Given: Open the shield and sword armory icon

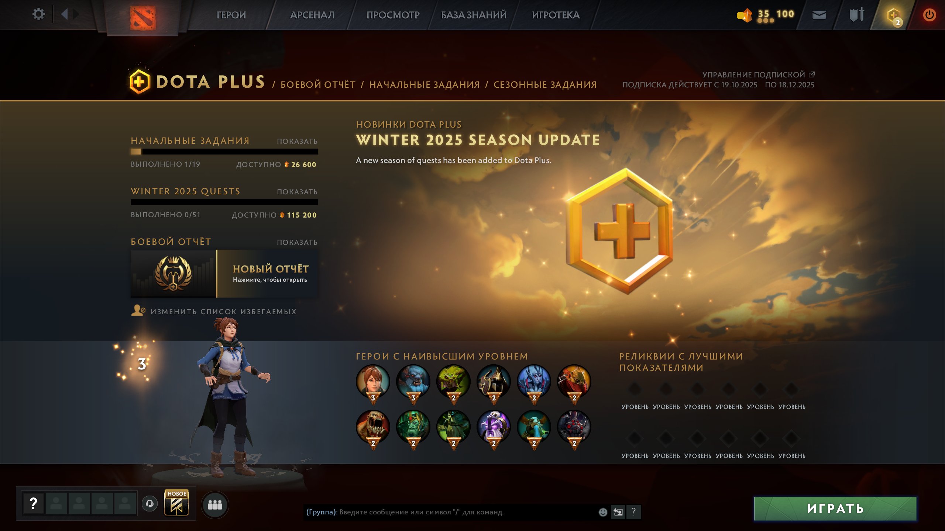Looking at the screenshot, I should pos(856,15).
